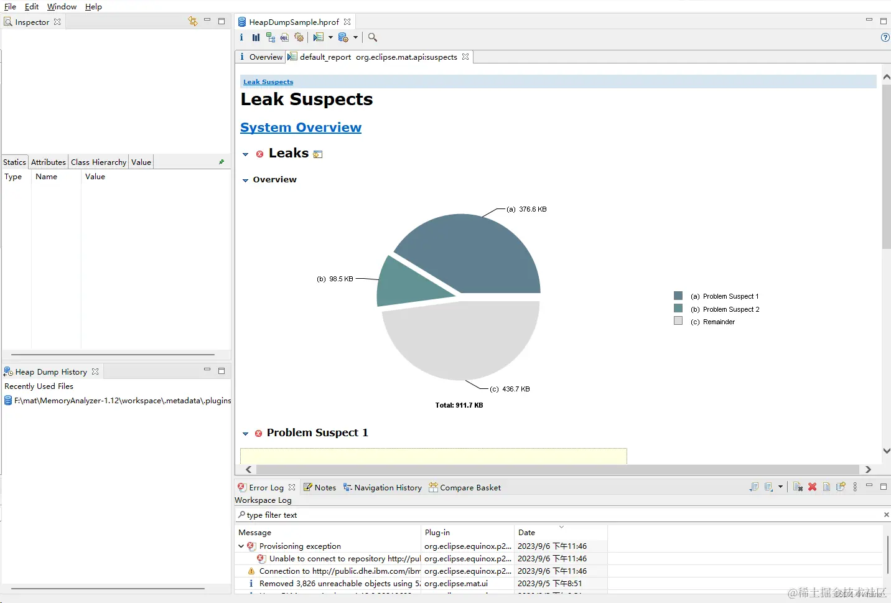Click the Problem Suspect 2 legend swatch
Image resolution: width=891 pixels, height=603 pixels.
click(x=678, y=308)
